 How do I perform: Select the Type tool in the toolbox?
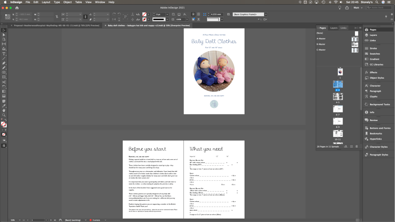4,54
